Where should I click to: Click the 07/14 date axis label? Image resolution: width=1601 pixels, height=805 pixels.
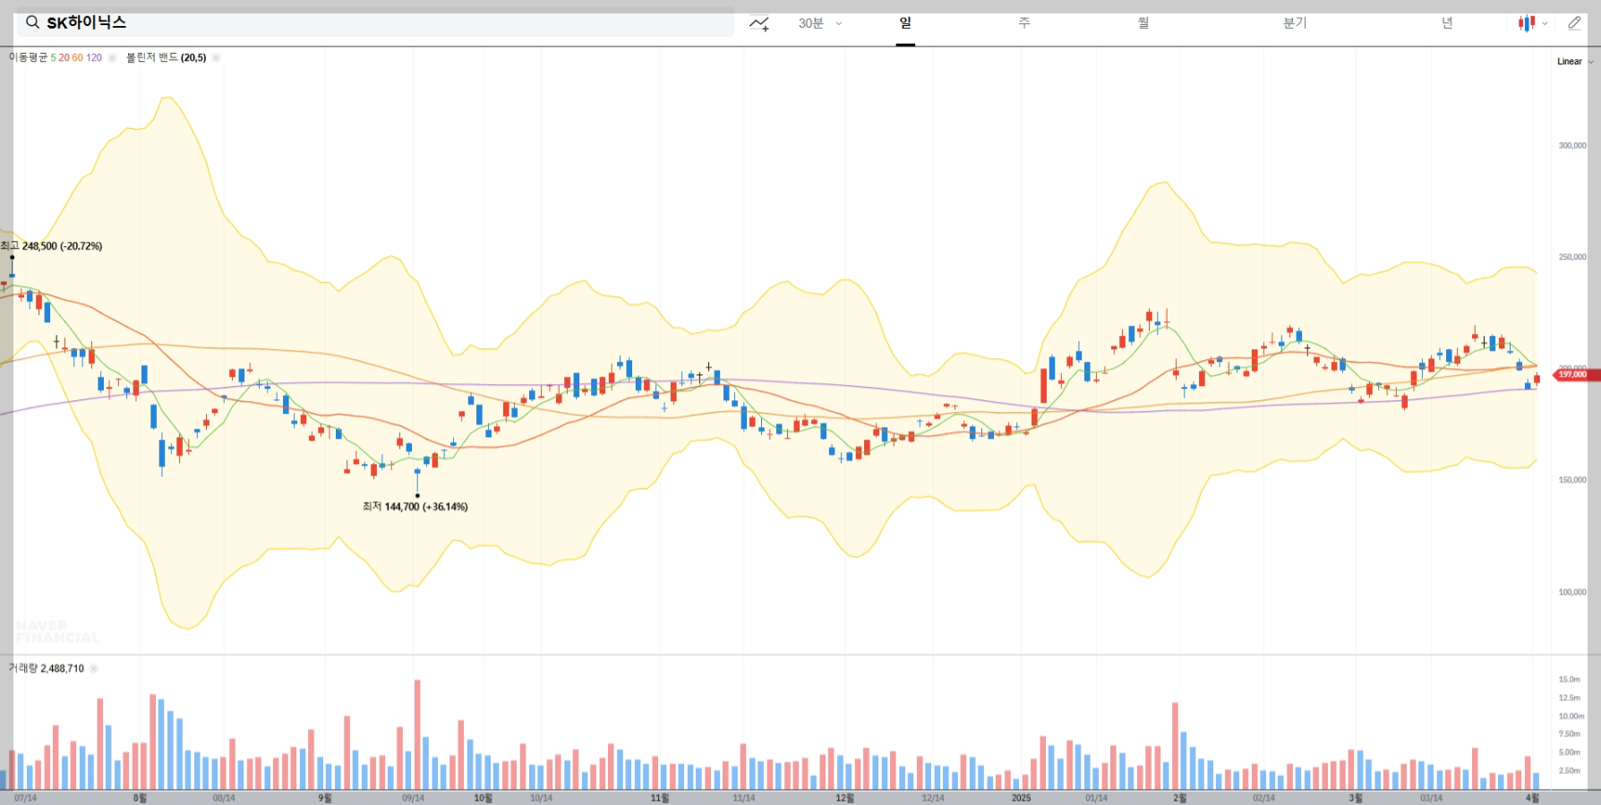pos(25,798)
